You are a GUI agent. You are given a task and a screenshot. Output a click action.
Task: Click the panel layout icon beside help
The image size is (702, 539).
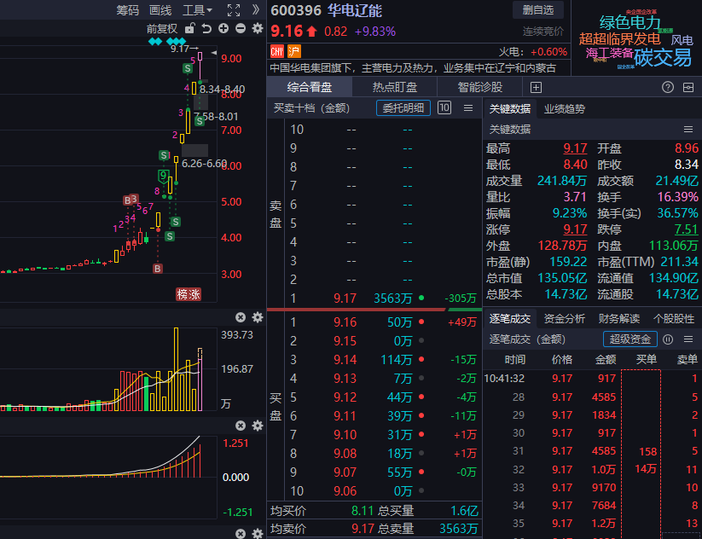click(x=688, y=87)
